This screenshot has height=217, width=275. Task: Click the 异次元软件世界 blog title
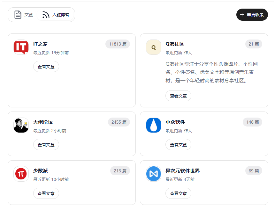tap(183, 170)
